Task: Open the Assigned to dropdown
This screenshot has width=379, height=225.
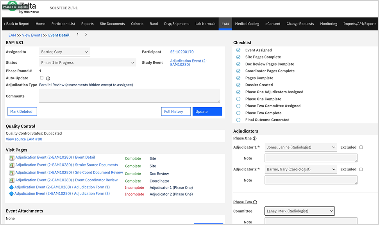Action: [64, 51]
